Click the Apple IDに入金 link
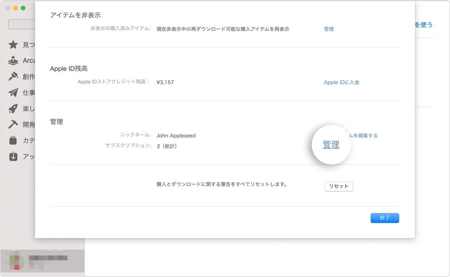Image resolution: width=450 pixels, height=277 pixels. click(341, 82)
